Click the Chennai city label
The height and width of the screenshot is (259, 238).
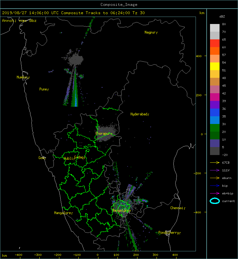[x=177, y=208]
